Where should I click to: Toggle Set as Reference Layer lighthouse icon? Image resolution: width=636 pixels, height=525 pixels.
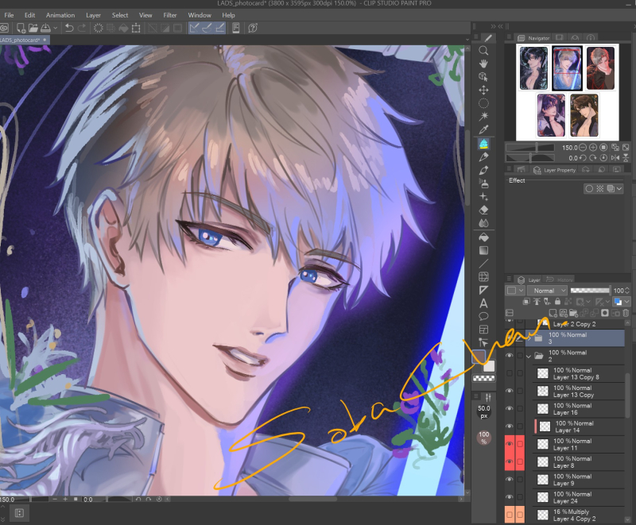tap(537, 301)
